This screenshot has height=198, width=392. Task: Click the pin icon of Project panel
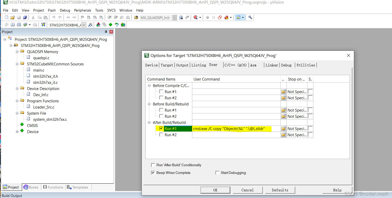click(106, 32)
